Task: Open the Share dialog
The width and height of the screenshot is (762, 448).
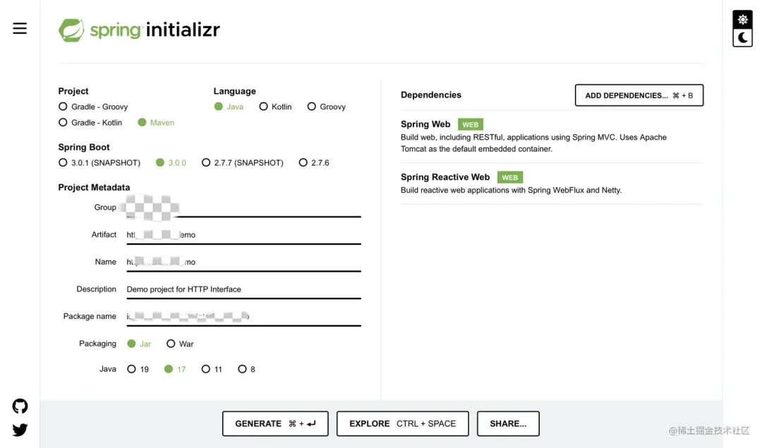Action: pyautogui.click(x=508, y=423)
